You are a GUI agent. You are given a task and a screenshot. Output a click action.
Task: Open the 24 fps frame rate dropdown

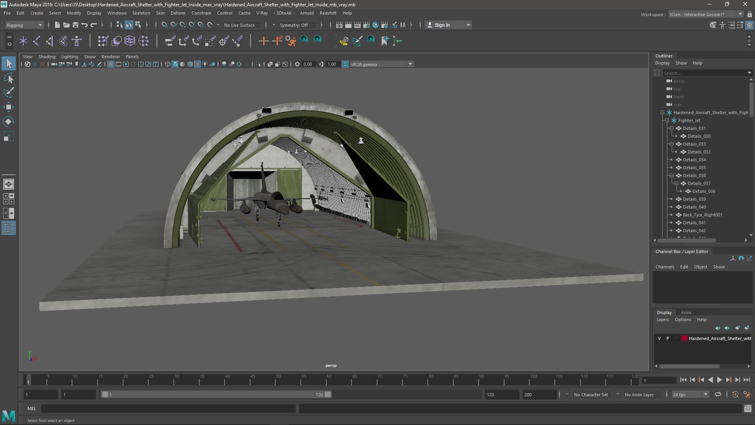coord(690,394)
